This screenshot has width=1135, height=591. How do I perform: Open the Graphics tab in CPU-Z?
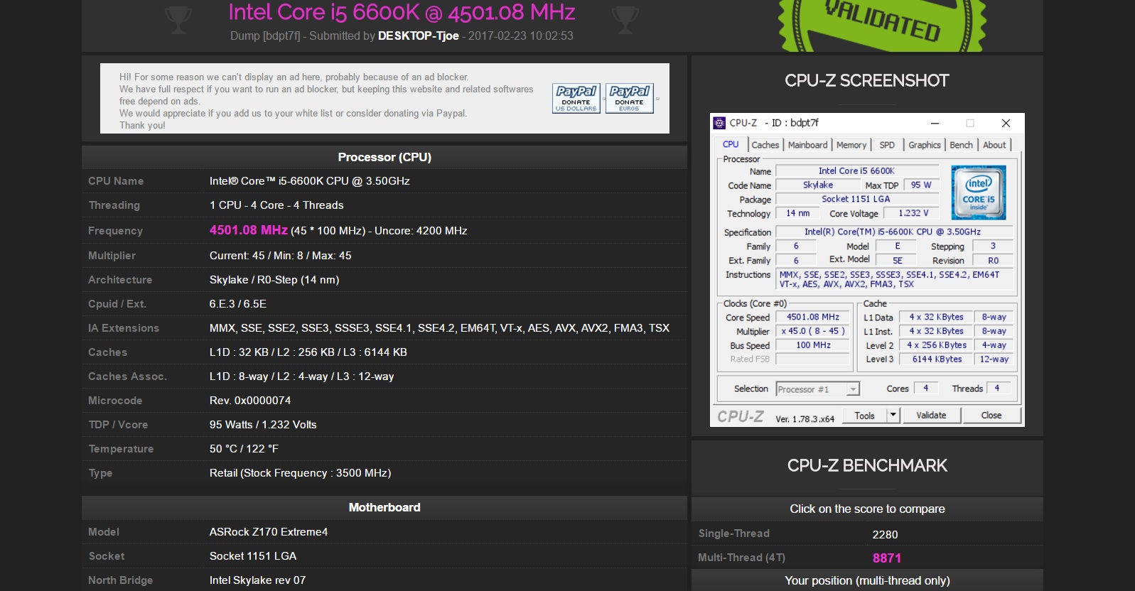[x=925, y=145]
